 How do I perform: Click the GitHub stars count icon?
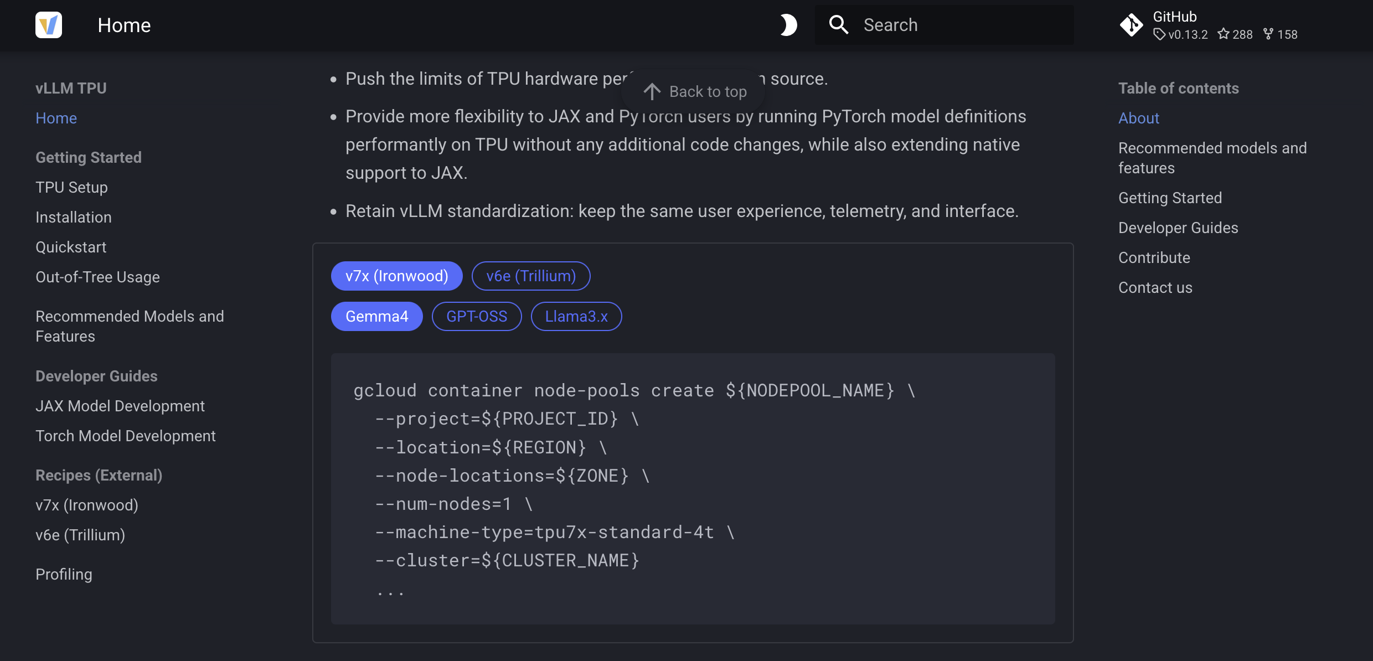pyautogui.click(x=1224, y=34)
